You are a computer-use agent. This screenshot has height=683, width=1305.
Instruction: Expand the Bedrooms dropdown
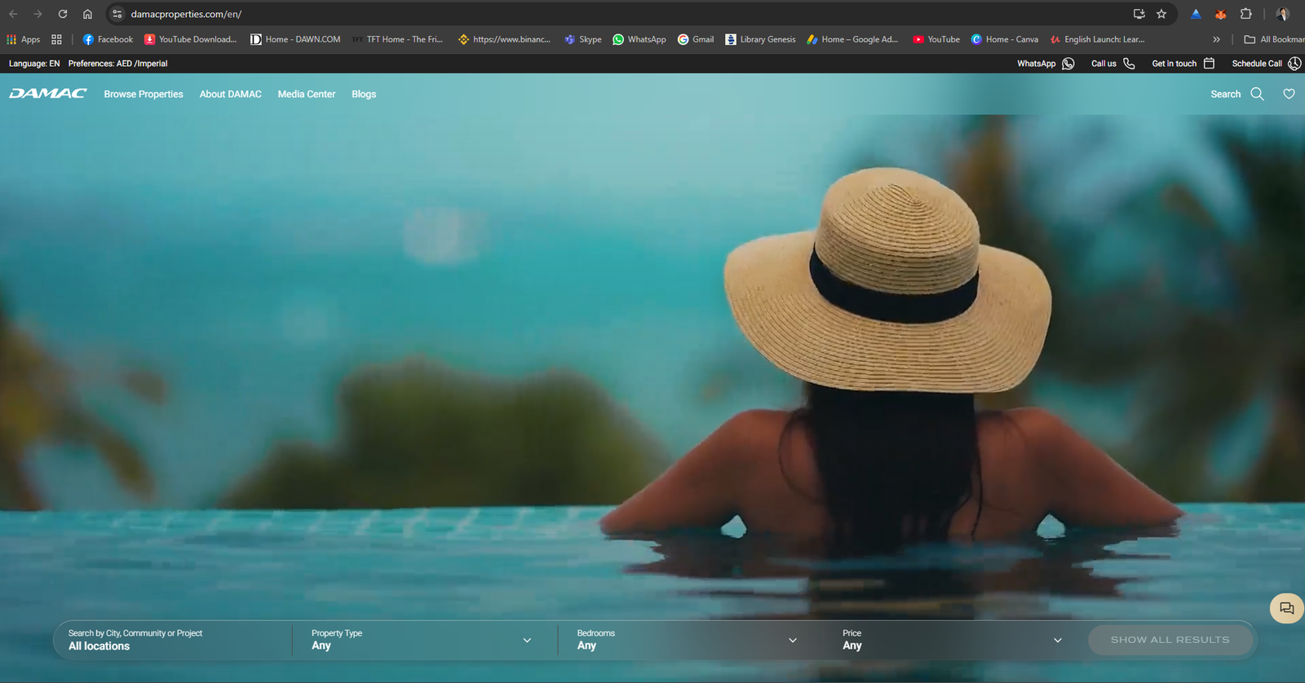[x=688, y=640]
